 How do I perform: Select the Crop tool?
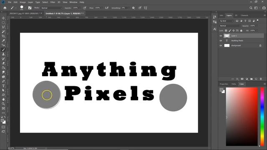click(3, 36)
